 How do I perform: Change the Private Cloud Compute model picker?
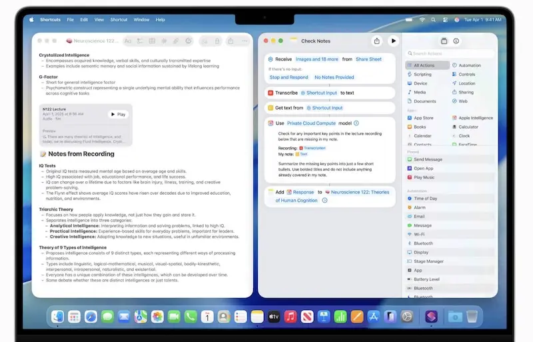(x=311, y=123)
